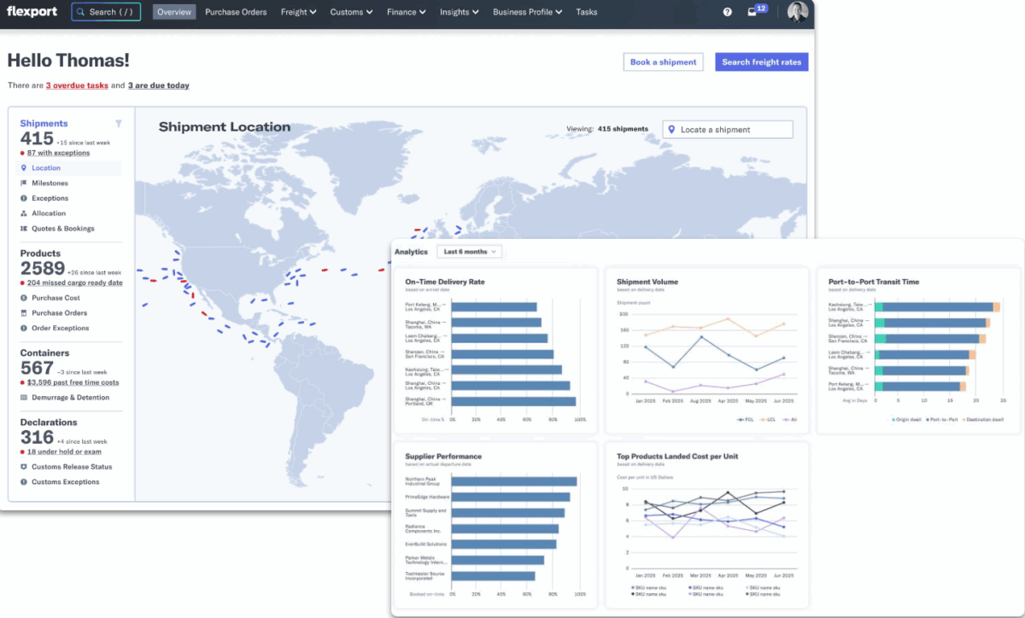Open the user profile avatar

tap(797, 12)
